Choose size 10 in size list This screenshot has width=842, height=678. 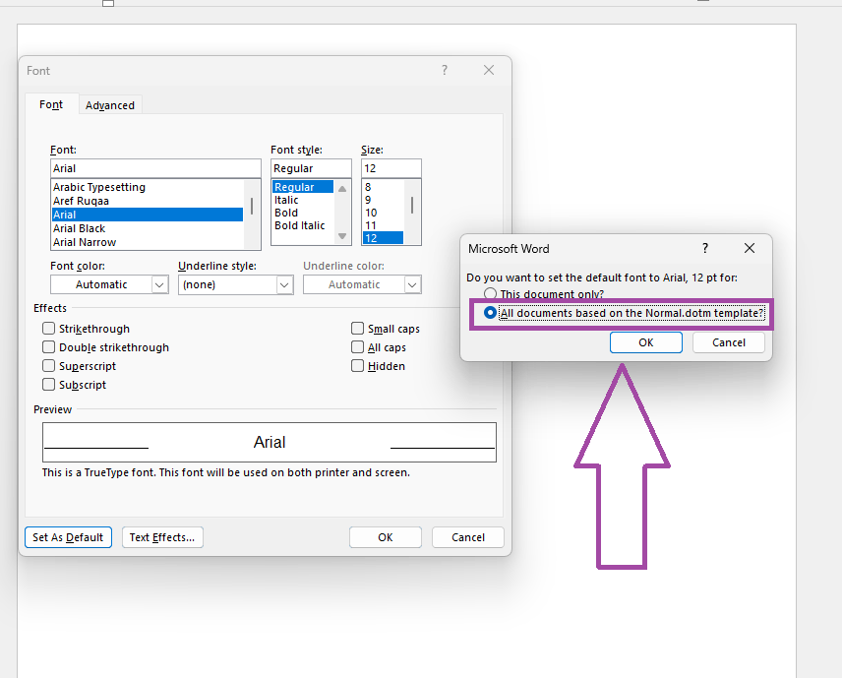click(383, 213)
